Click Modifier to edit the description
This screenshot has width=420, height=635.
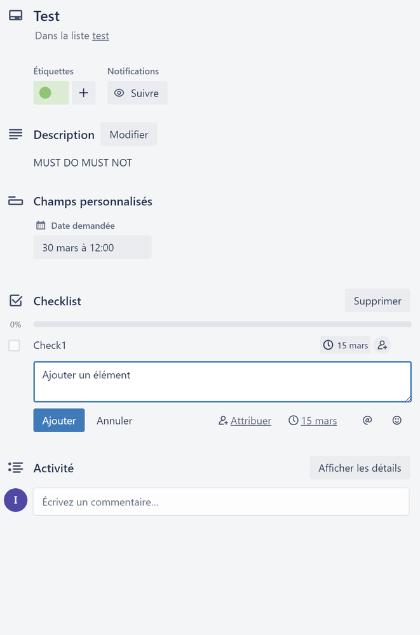129,135
